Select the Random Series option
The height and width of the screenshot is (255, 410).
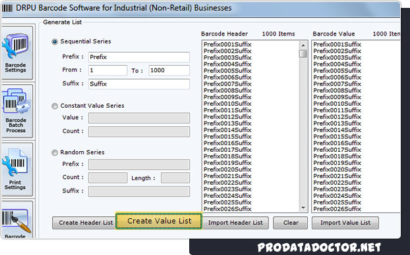(55, 152)
